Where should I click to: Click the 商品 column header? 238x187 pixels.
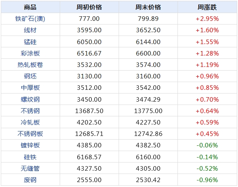pos(30,7)
